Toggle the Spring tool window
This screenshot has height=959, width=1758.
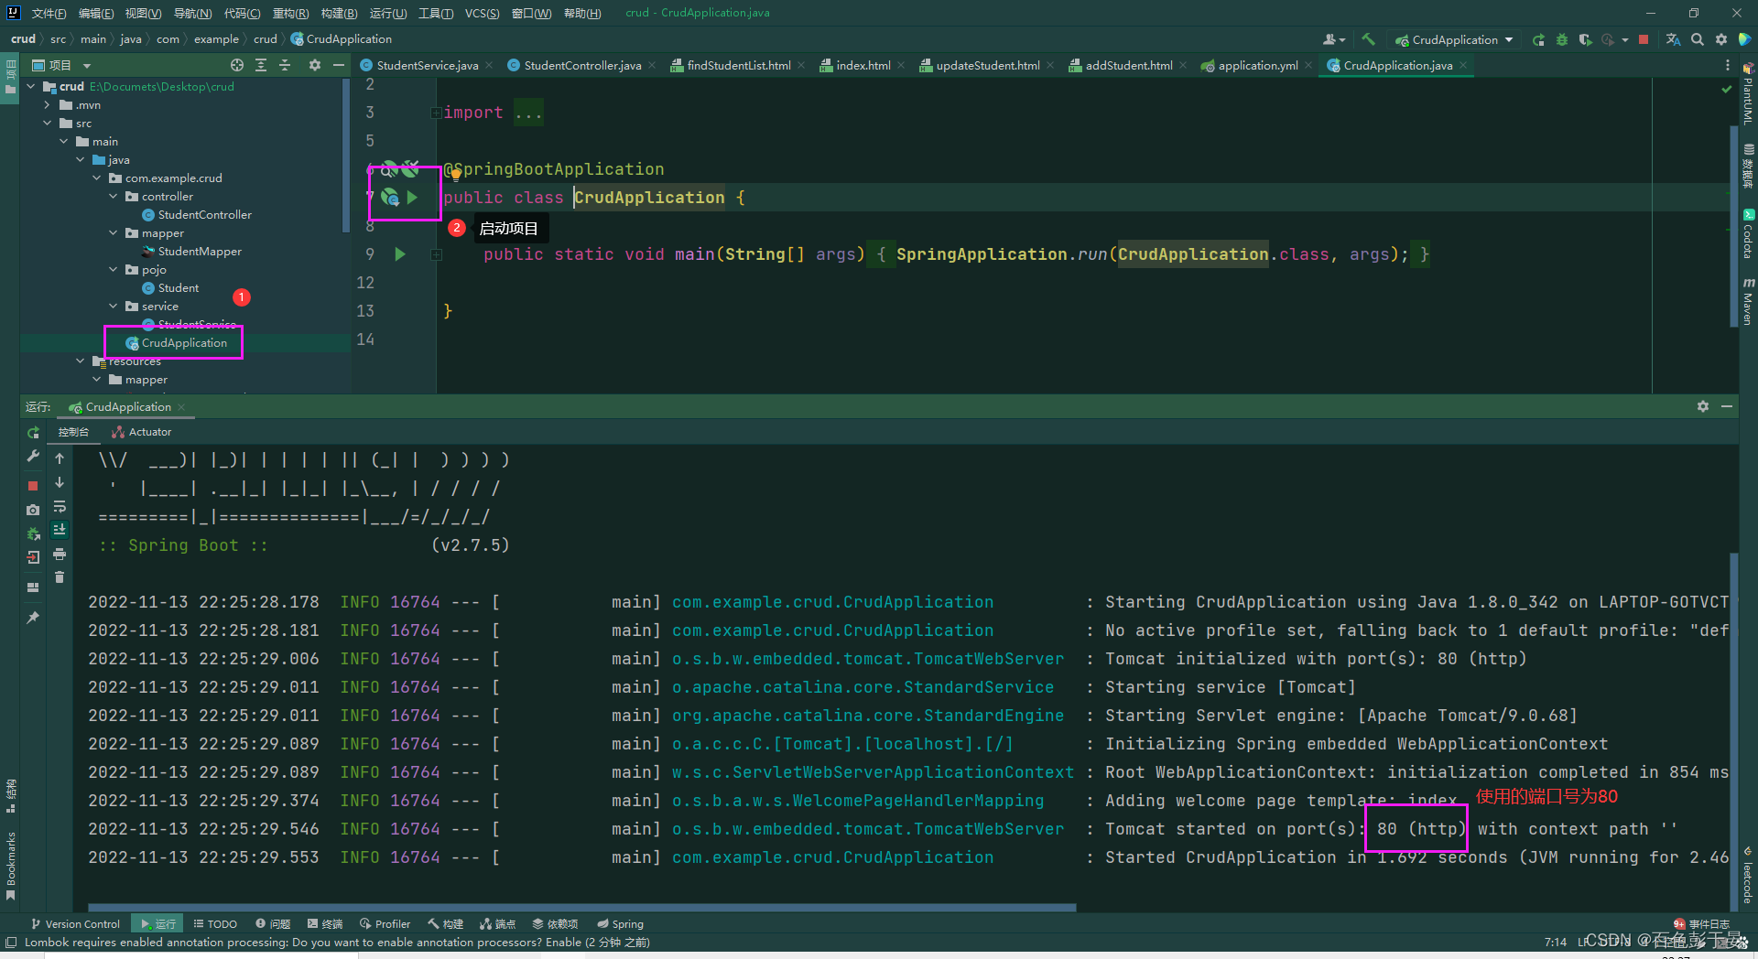coord(620,924)
